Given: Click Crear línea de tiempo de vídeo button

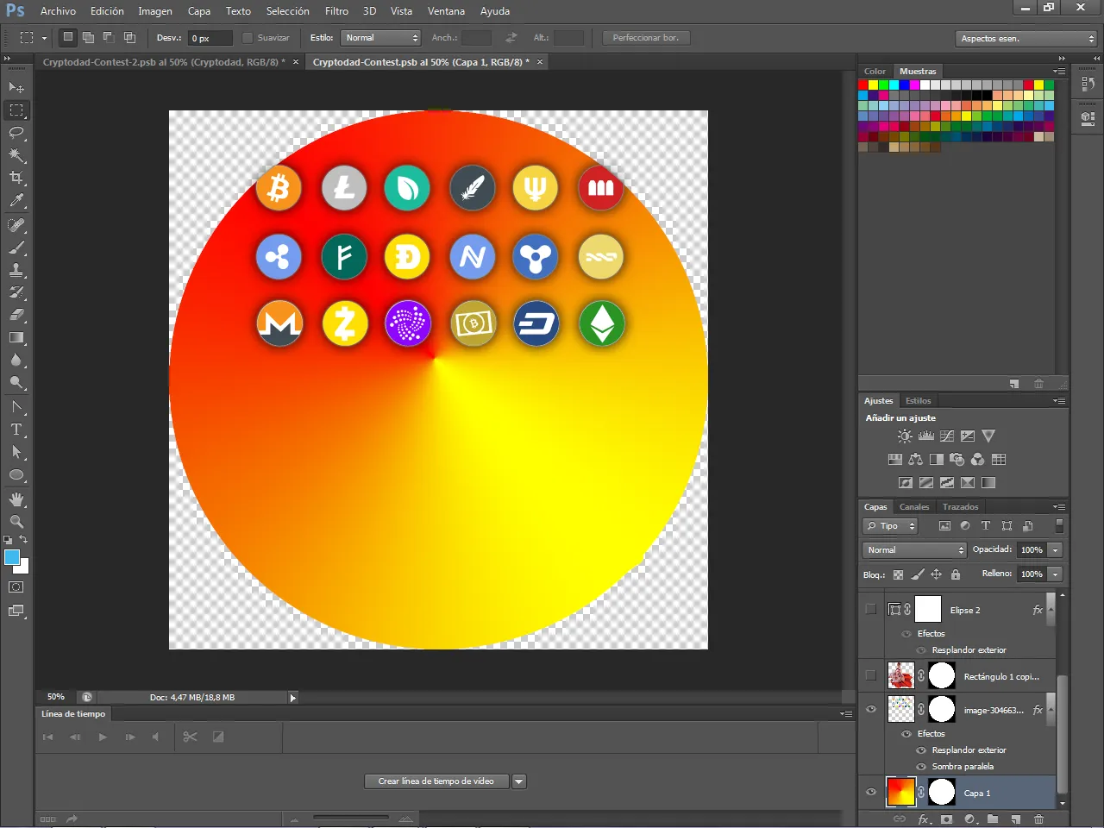Looking at the screenshot, I should (436, 781).
